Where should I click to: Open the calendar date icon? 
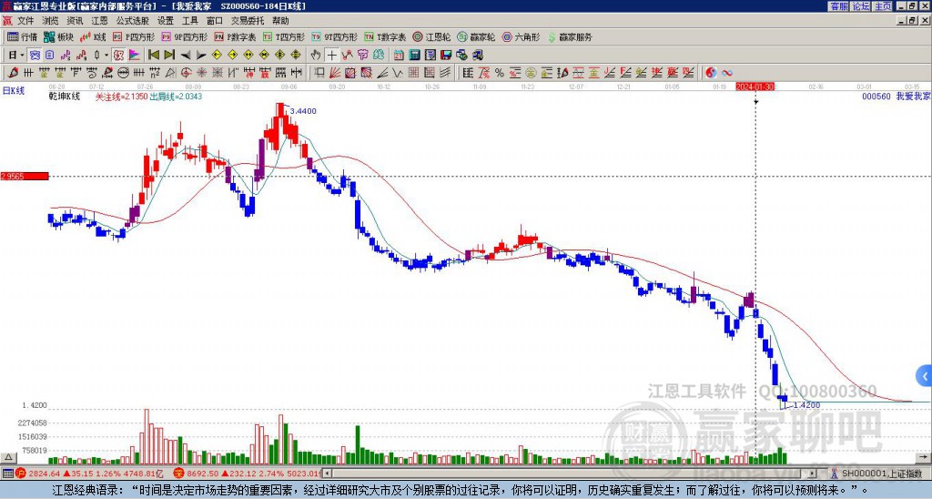[399, 56]
